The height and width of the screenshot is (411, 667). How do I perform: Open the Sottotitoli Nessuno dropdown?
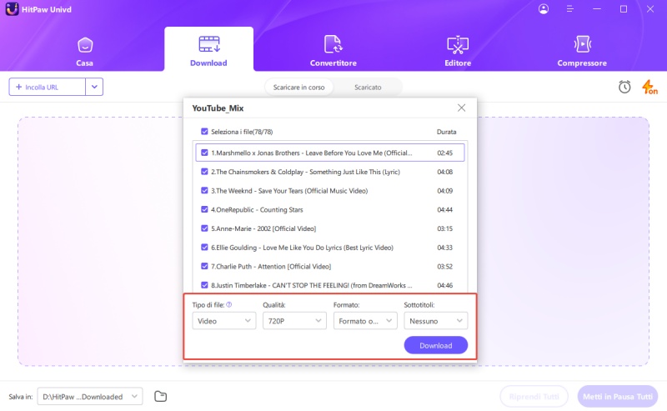[435, 321]
